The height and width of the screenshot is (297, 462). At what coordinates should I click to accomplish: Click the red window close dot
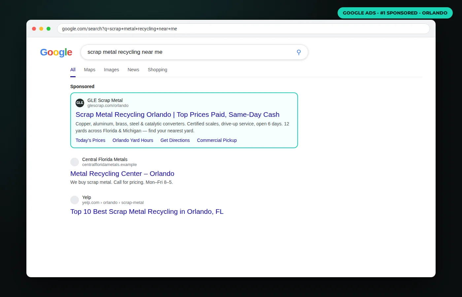tap(34, 29)
